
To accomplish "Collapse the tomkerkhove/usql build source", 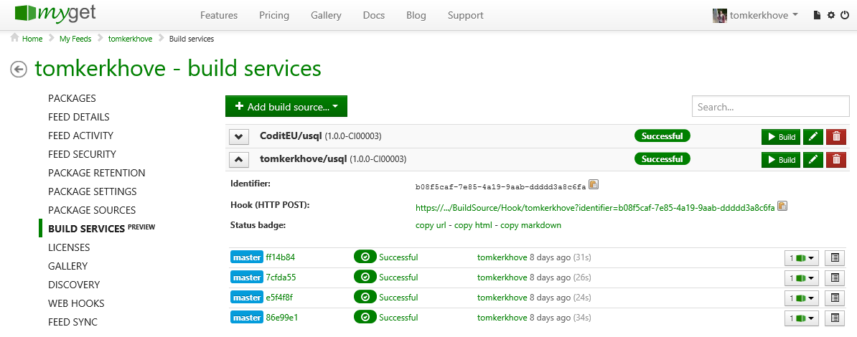I will (x=239, y=159).
